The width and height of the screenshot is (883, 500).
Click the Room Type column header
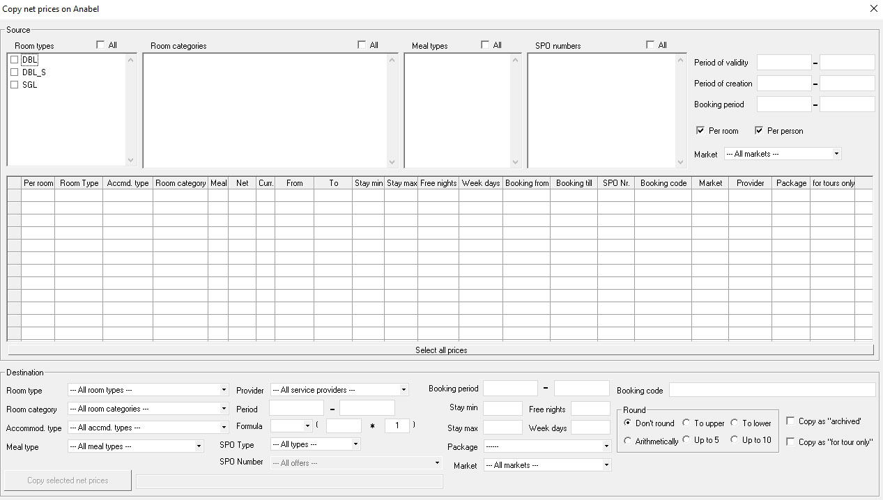point(79,183)
